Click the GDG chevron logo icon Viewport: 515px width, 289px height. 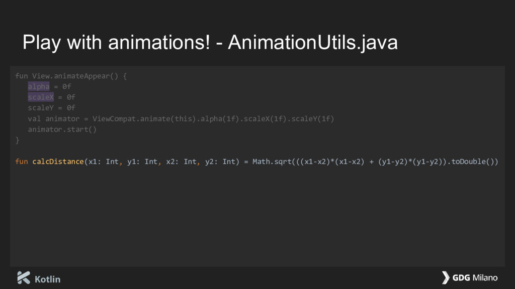(445, 277)
